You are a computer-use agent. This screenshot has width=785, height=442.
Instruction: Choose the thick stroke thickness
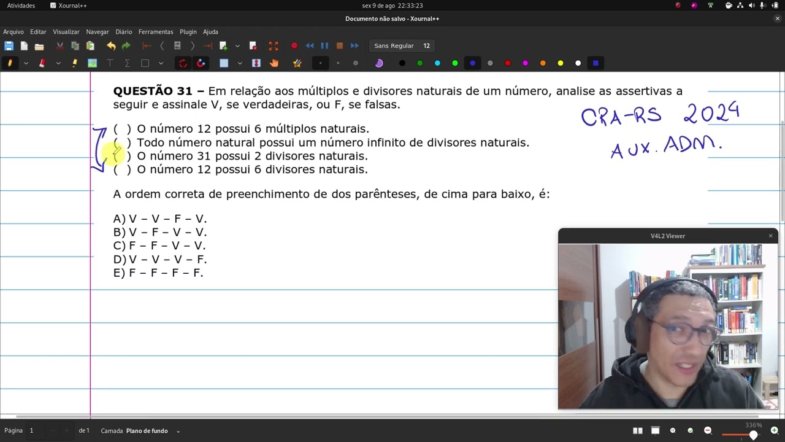click(356, 63)
